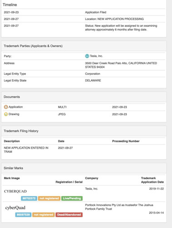Click the Drawing document icon
This screenshot has height=228, width=172.
tap(6, 114)
